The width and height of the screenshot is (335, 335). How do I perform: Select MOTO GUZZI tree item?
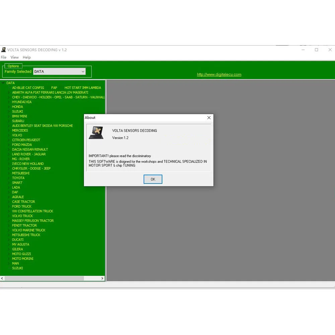point(21,254)
